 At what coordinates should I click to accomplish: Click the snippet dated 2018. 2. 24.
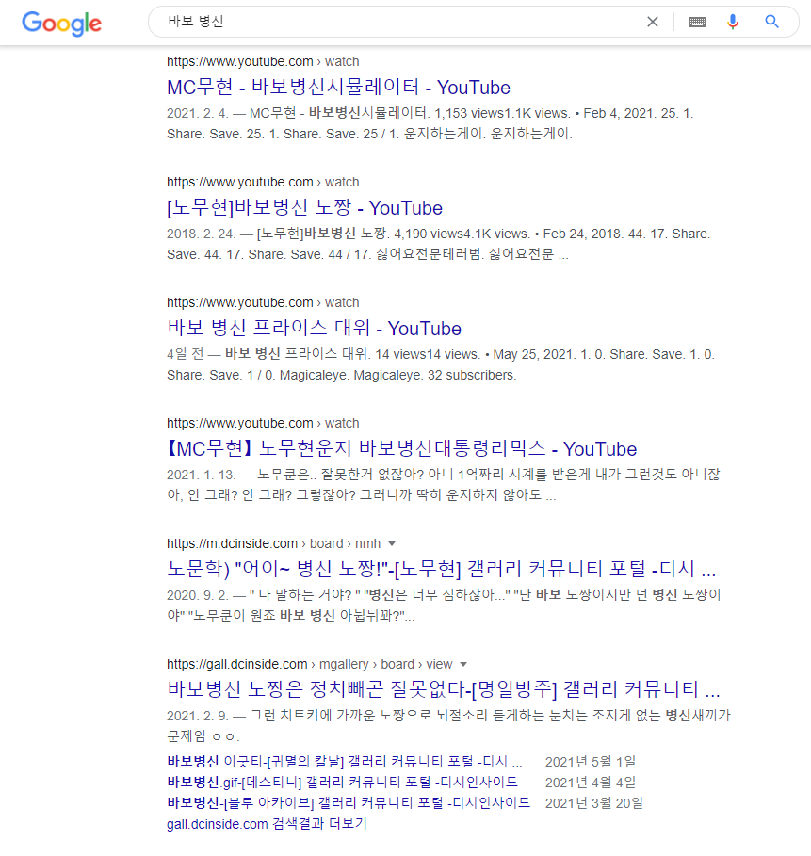[439, 244]
